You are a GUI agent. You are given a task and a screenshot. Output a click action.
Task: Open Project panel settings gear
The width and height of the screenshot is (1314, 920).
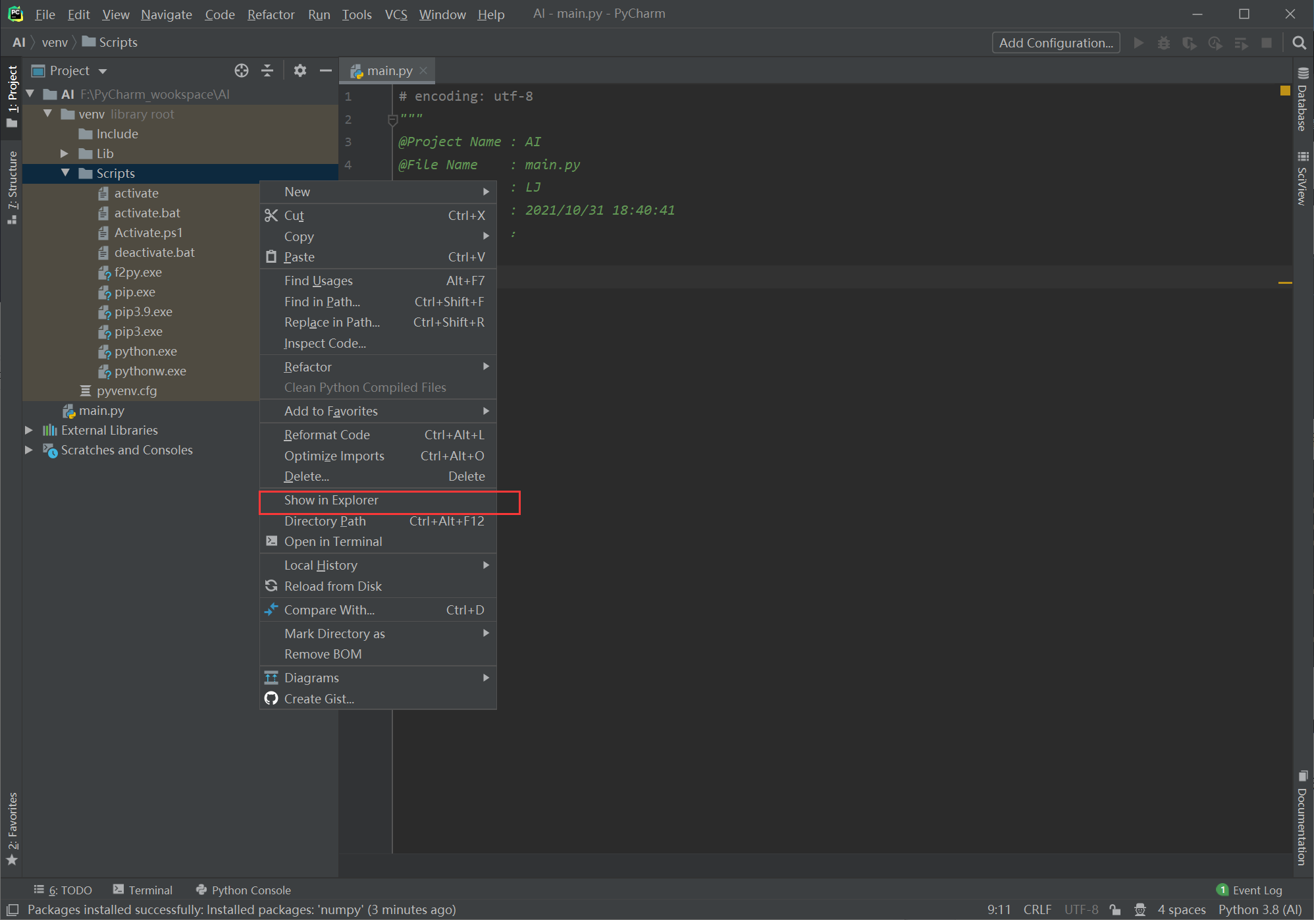tap(300, 70)
